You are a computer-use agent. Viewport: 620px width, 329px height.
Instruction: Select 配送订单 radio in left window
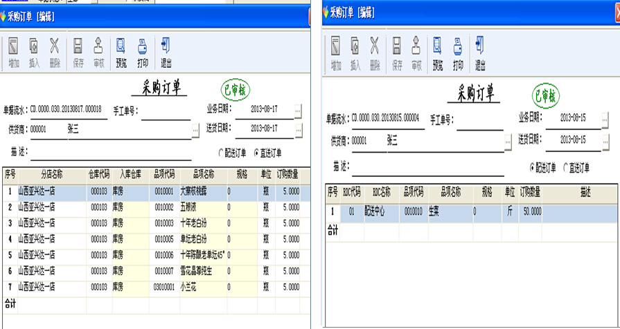(222, 153)
